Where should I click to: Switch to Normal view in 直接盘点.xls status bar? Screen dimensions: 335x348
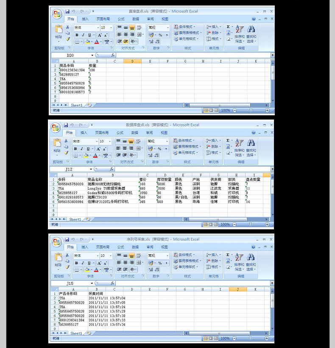pyautogui.click(x=206, y=110)
